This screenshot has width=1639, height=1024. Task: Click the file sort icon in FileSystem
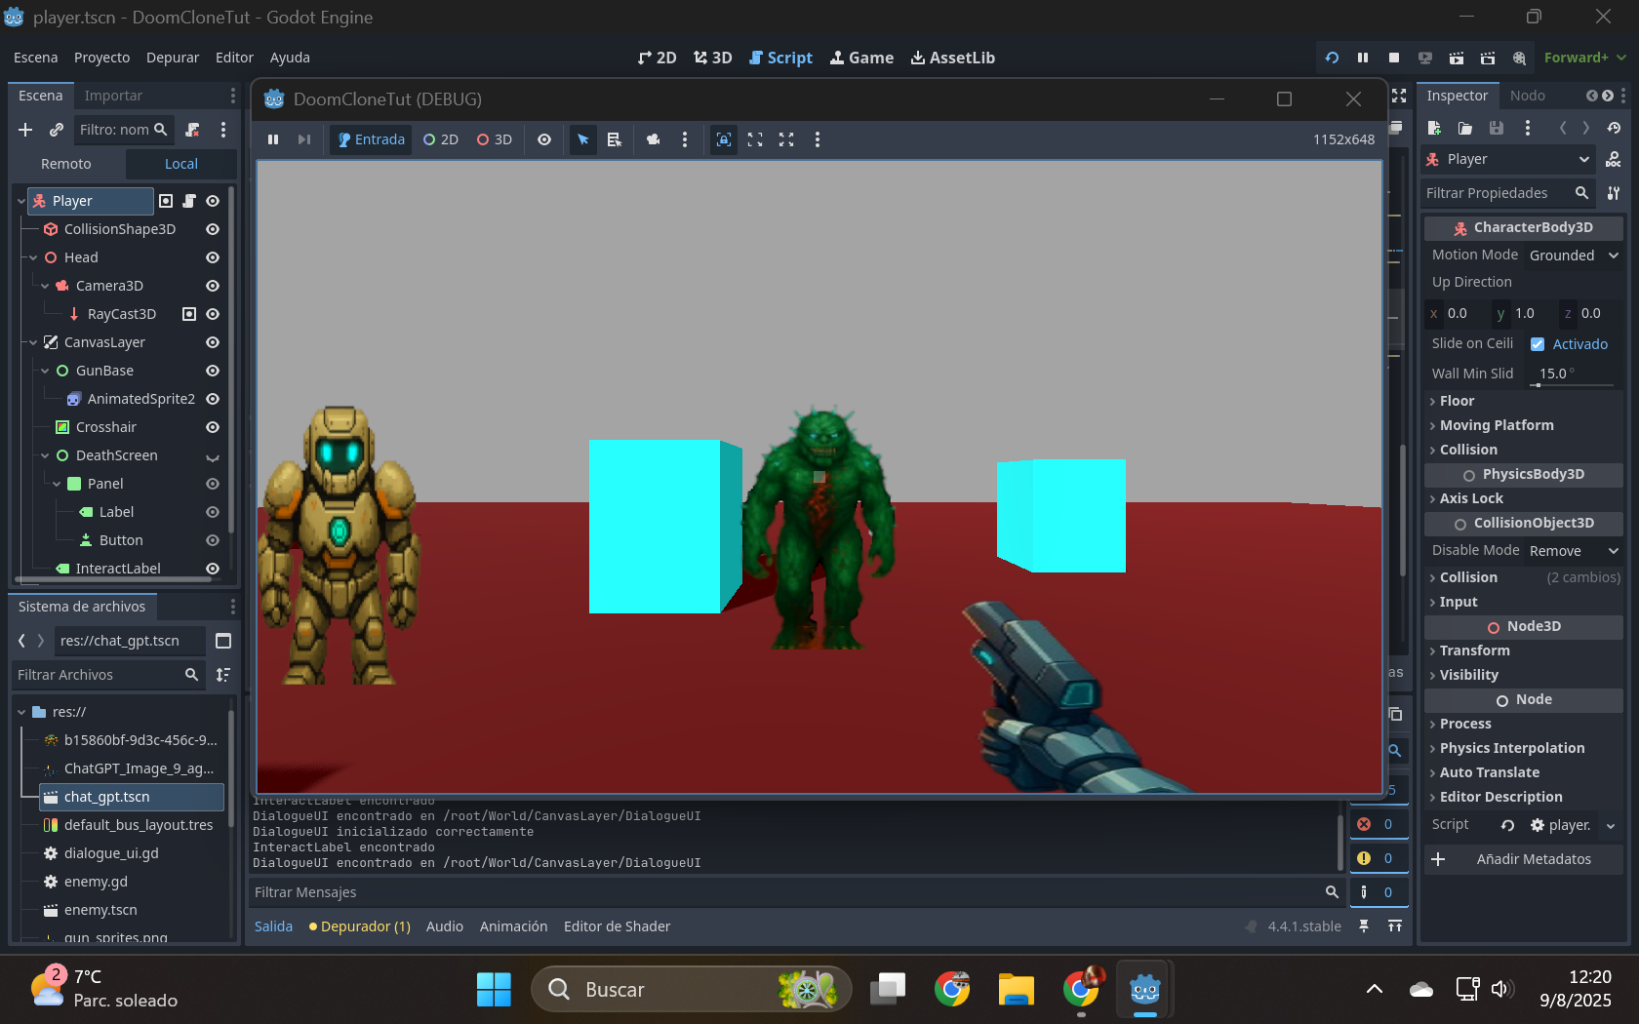tap(223, 675)
